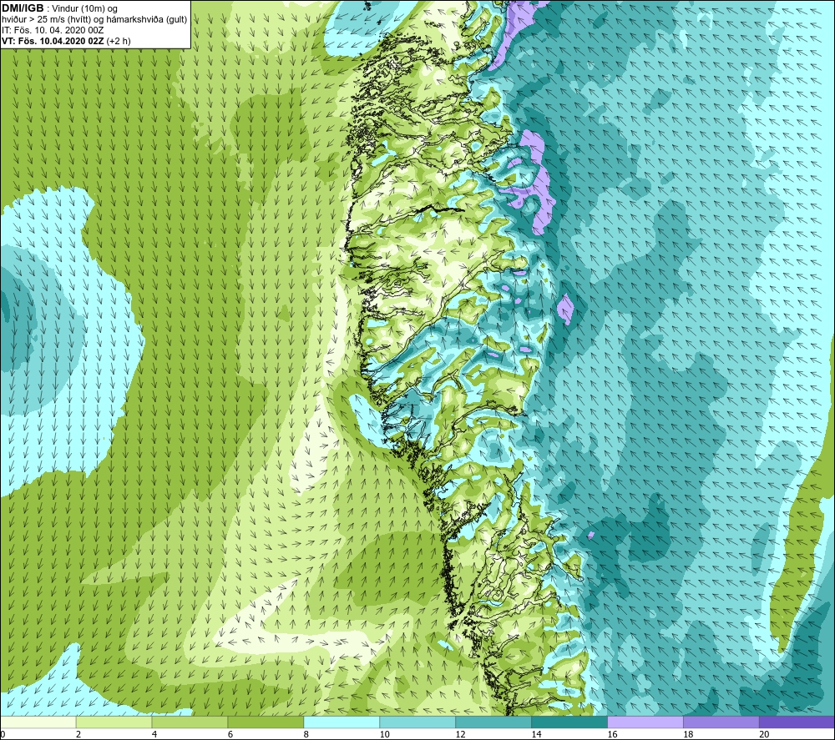Click the 'IT: Fös. 10. 04. 2020 00Z' line
The height and width of the screenshot is (740, 835).
[x=53, y=30]
